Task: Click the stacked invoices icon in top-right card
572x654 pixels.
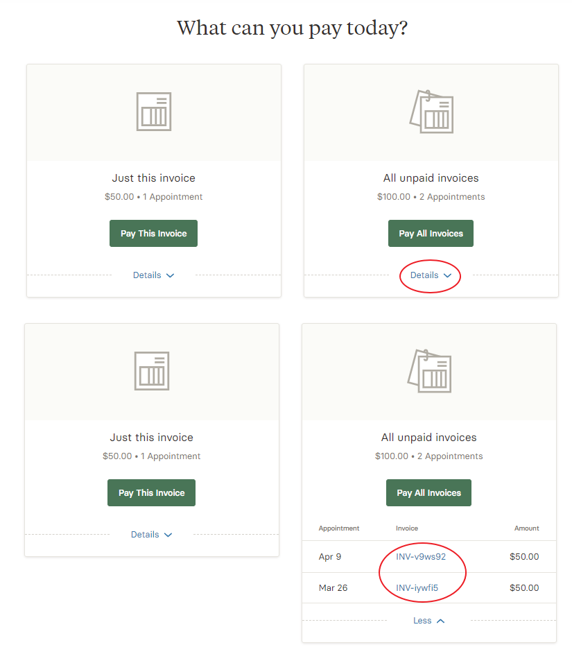Action: 431,112
